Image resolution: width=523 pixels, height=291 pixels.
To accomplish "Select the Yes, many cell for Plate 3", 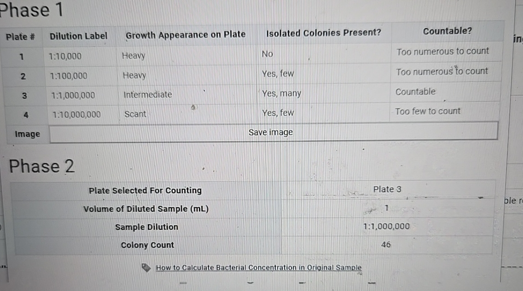I will point(281,93).
